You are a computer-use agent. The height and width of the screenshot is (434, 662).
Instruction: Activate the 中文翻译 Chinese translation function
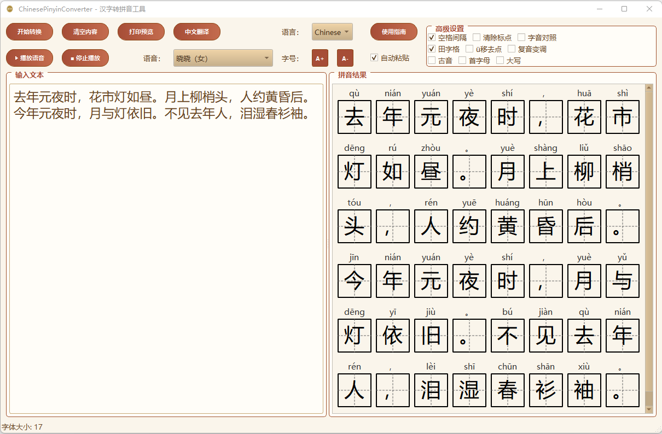[x=196, y=32]
